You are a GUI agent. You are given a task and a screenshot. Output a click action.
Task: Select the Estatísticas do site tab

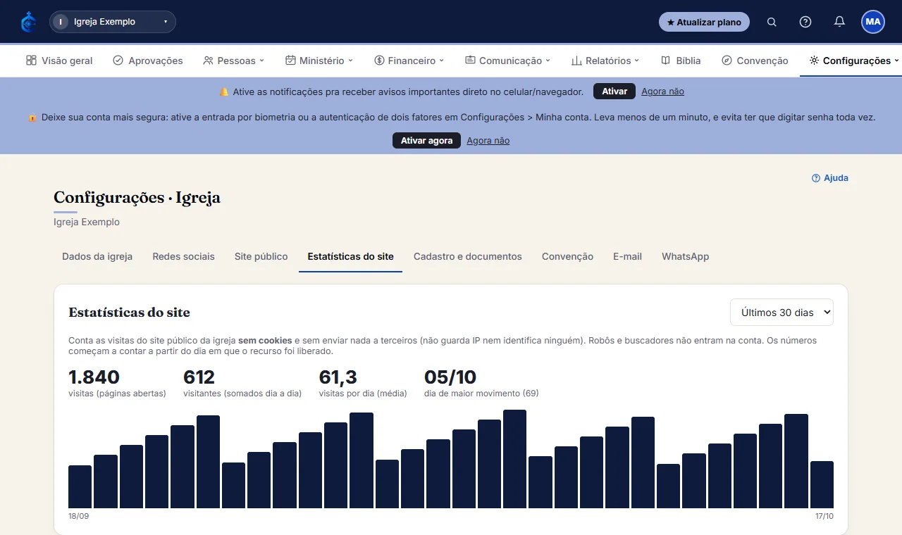[351, 256]
